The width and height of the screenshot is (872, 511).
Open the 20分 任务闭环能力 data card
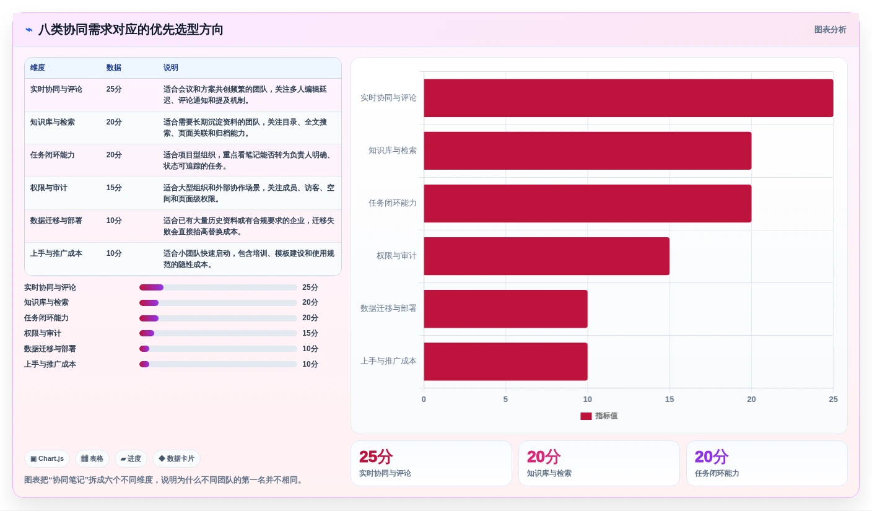(767, 463)
